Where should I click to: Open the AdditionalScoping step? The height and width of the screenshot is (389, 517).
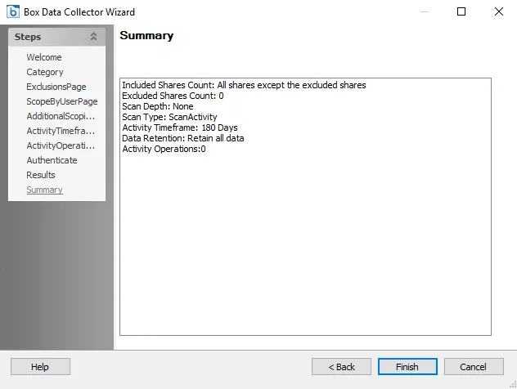pos(61,116)
